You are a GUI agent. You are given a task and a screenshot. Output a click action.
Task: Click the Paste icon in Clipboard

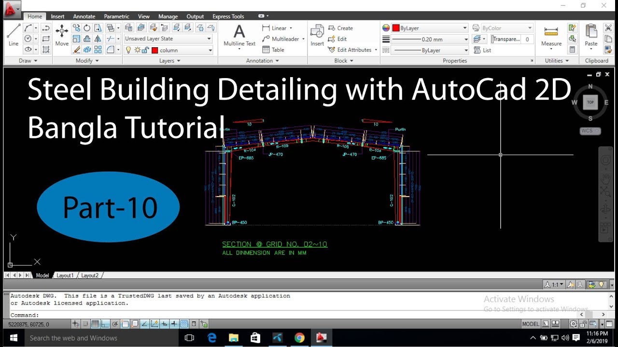point(591,36)
